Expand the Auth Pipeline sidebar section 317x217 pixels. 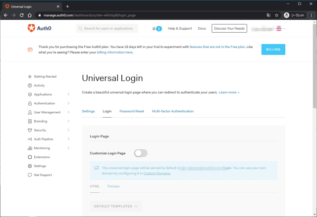[x=68, y=139]
